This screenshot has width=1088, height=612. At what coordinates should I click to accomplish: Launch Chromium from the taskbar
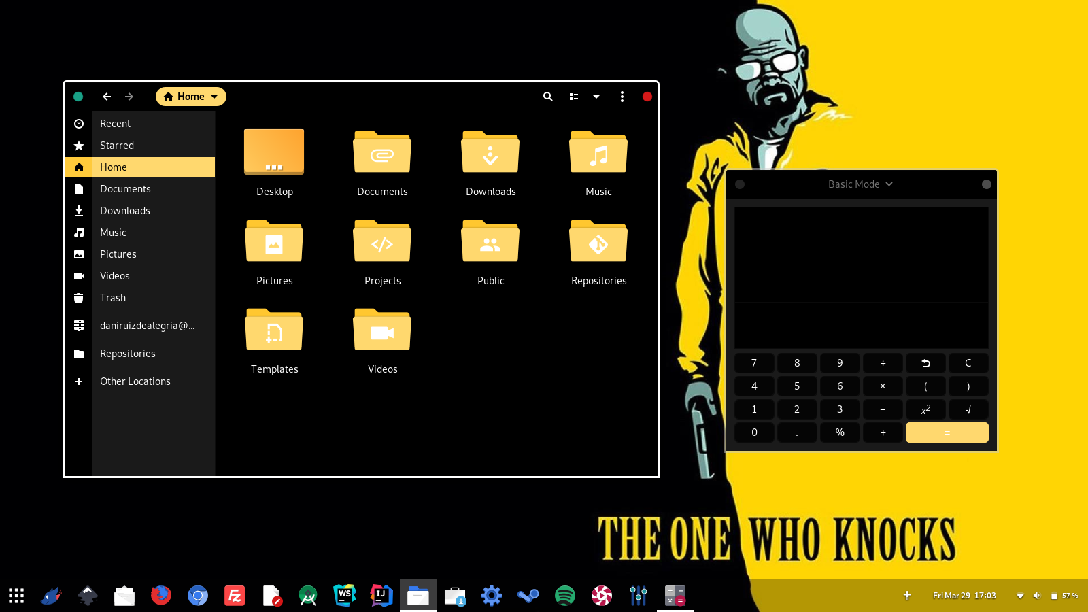click(198, 596)
